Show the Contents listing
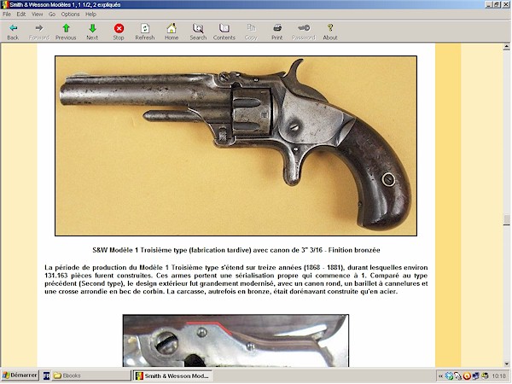This screenshot has height=384, width=512. click(x=224, y=32)
